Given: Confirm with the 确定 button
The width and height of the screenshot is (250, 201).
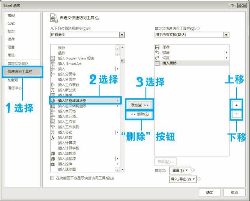Looking at the screenshot, I should pyautogui.click(x=210, y=192).
